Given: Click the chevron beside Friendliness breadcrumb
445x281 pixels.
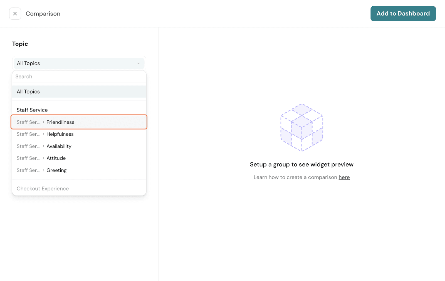Looking at the screenshot, I should click(x=43, y=122).
